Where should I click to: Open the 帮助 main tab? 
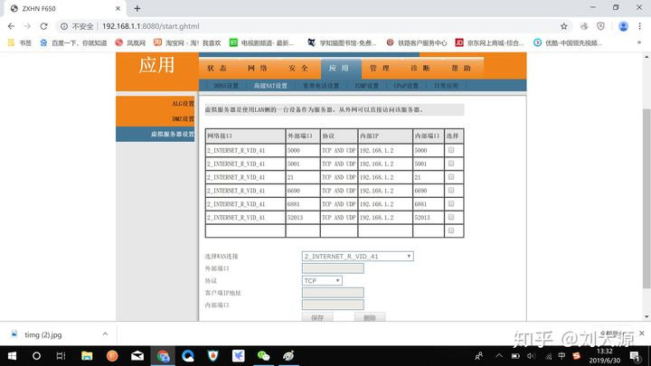click(x=461, y=68)
